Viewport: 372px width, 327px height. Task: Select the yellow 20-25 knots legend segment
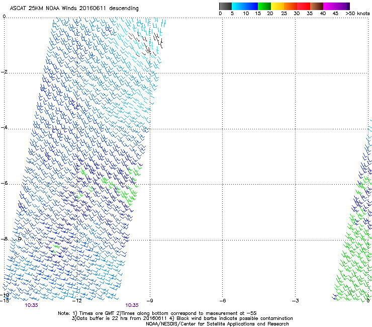click(277, 6)
